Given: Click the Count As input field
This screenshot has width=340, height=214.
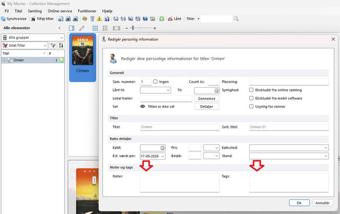Looking at the screenshot, I should click(x=214, y=82).
